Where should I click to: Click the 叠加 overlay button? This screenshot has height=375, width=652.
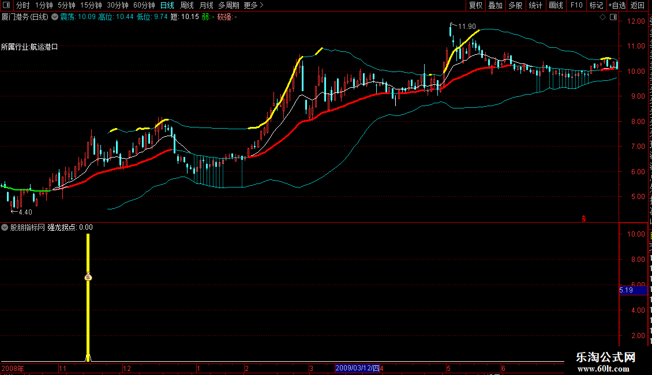(x=496, y=5)
